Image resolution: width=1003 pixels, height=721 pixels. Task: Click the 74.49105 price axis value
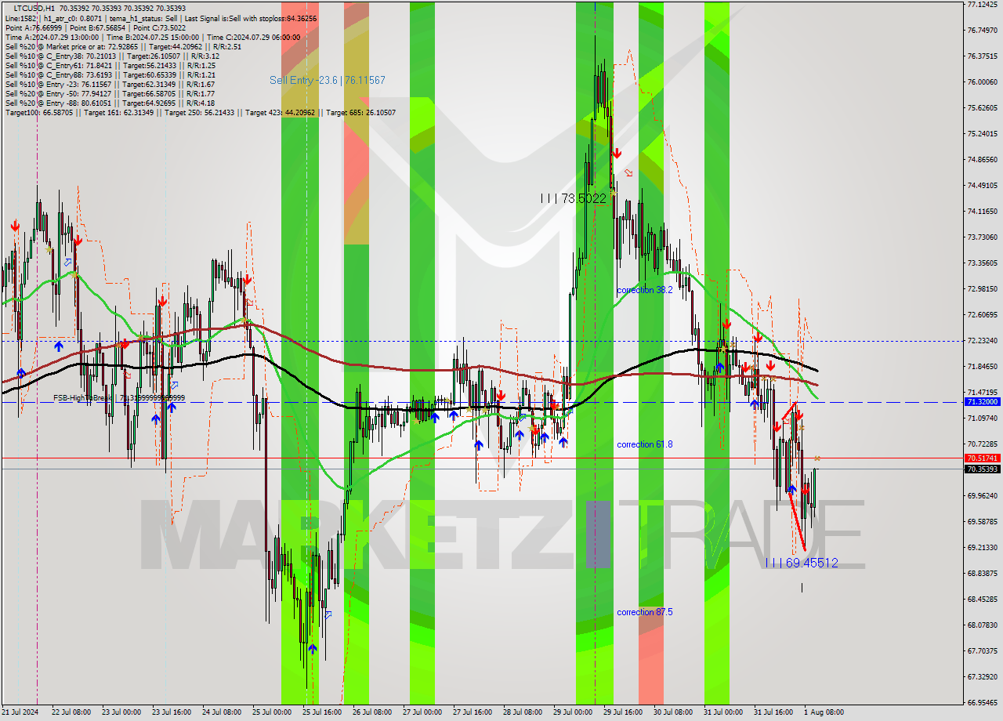pyautogui.click(x=982, y=186)
